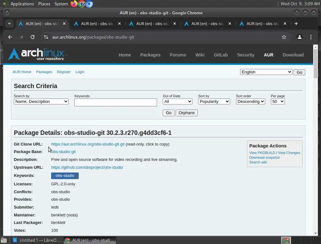Open Wiki navigation link
This screenshot has width=321, height=244.
[200, 55]
